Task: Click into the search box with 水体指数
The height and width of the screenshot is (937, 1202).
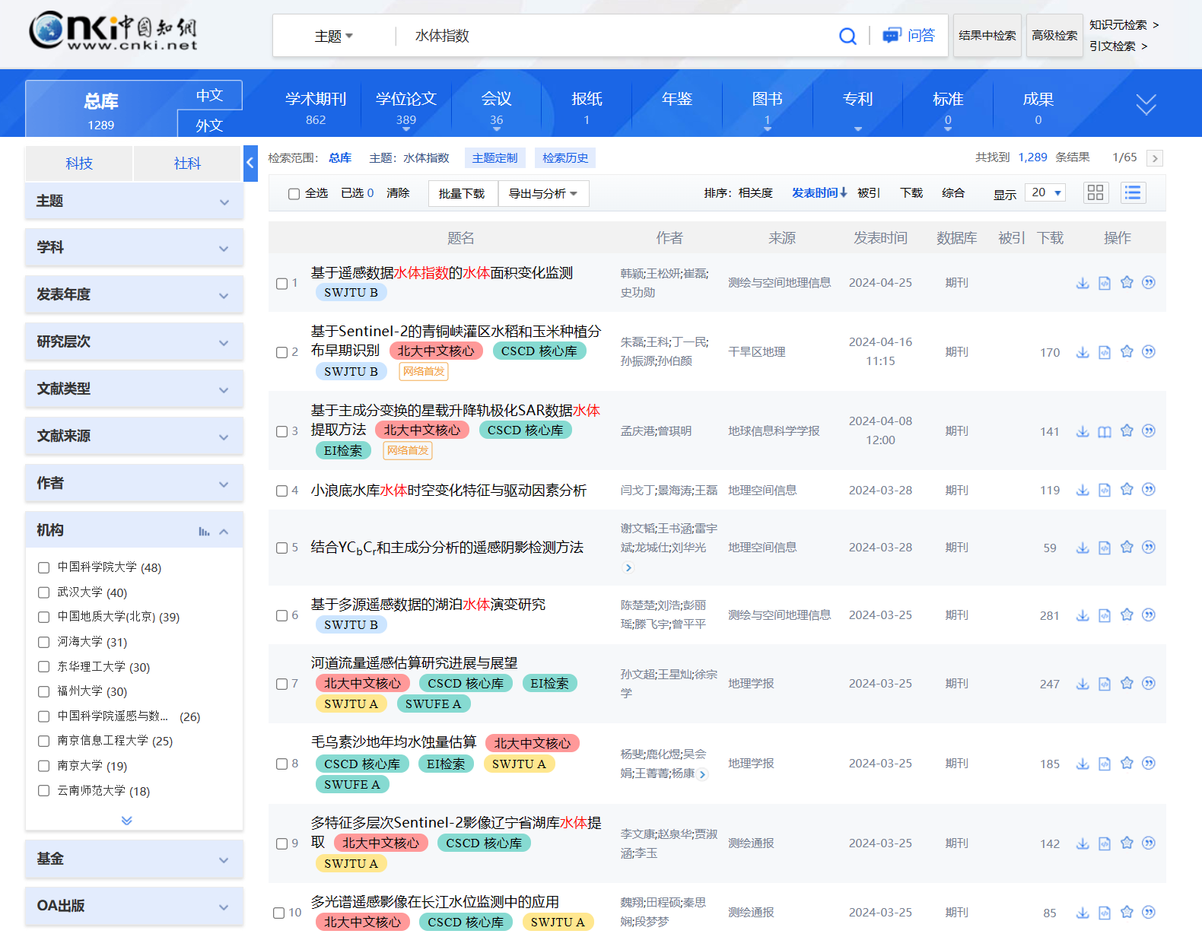Action: (x=616, y=36)
